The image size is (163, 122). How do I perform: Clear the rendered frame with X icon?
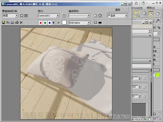tap(21, 22)
